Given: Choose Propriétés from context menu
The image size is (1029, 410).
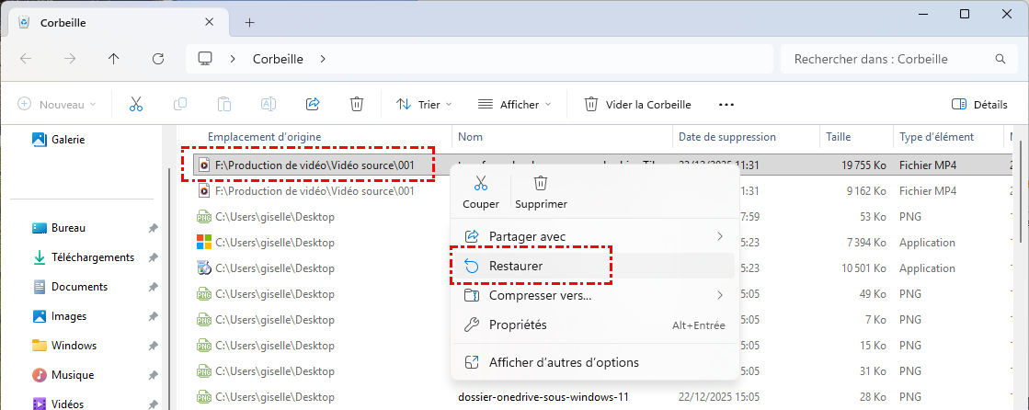Looking at the screenshot, I should (518, 325).
